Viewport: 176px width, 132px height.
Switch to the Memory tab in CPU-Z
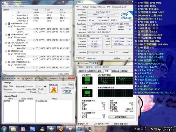click(102, 7)
